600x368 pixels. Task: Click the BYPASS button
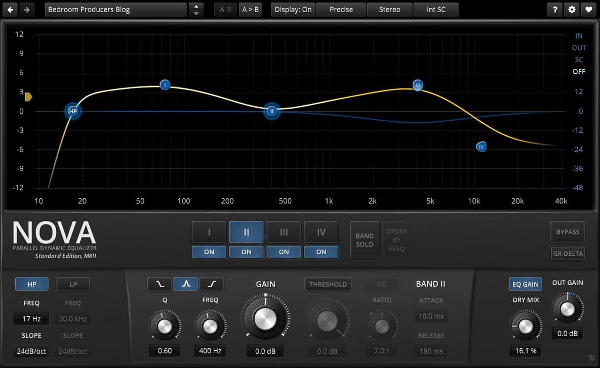(x=568, y=232)
